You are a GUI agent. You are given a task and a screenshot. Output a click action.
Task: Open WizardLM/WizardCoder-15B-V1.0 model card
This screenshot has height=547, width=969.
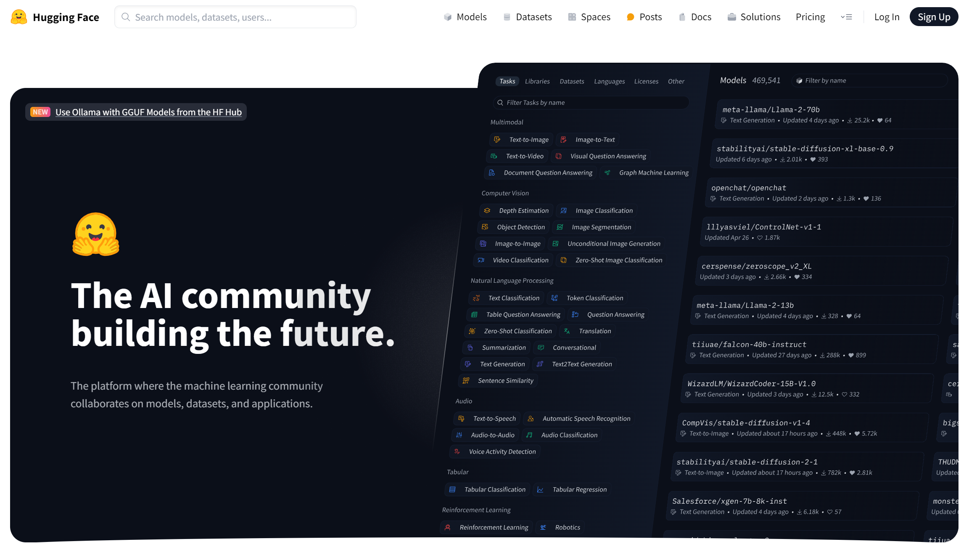808,388
